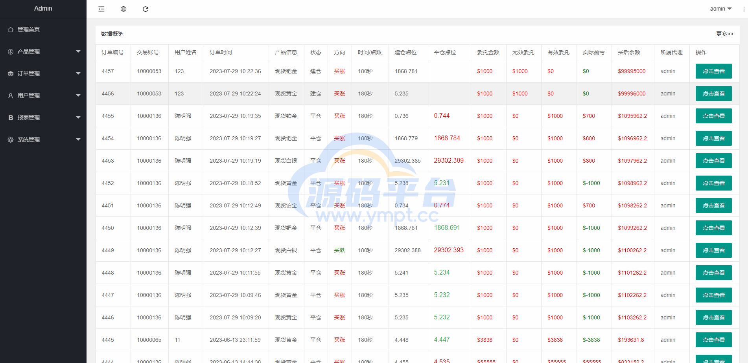The image size is (748, 363).
Task: Click the refresh icon in top bar
Action: pos(146,9)
